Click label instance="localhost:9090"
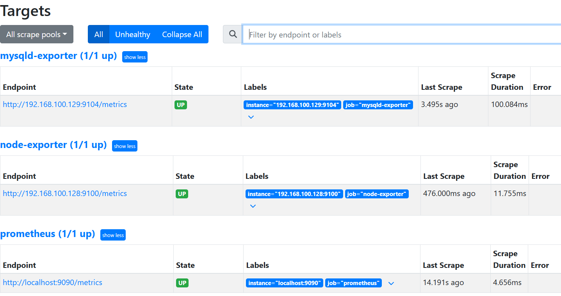Viewport: 561px width, 296px height. 285,283
